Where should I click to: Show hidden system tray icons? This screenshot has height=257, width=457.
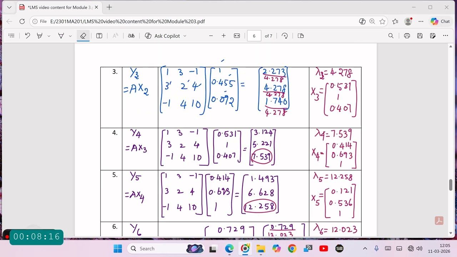click(x=365, y=248)
